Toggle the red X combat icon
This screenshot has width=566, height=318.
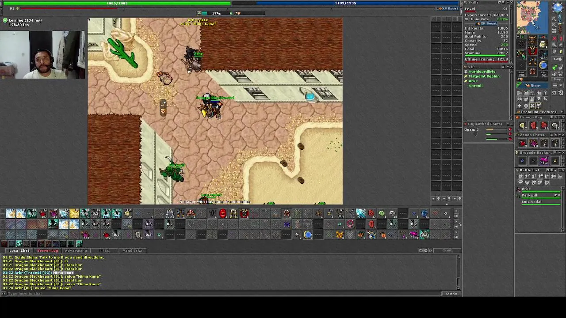point(555,38)
